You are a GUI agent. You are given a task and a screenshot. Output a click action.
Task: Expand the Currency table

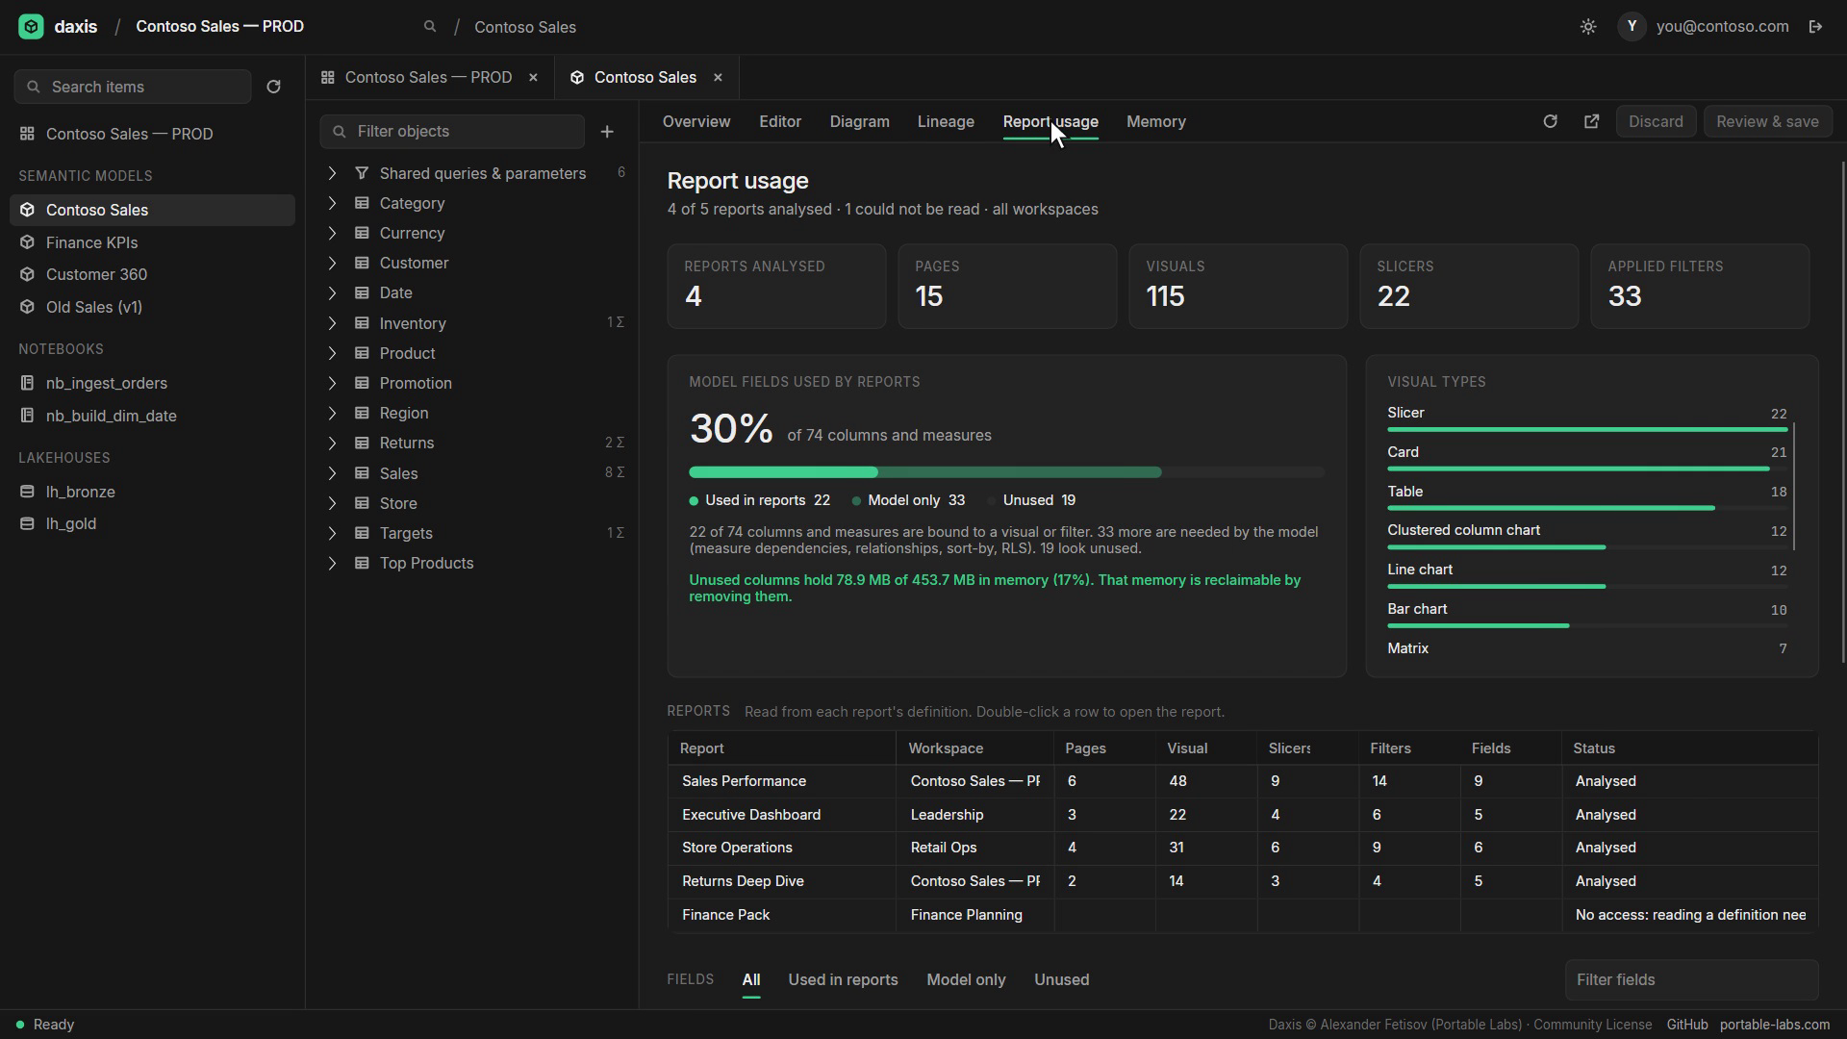(332, 233)
